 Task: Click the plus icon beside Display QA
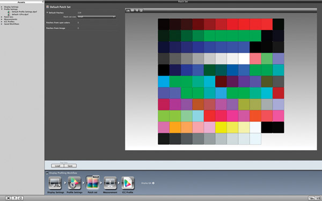click(x=153, y=183)
